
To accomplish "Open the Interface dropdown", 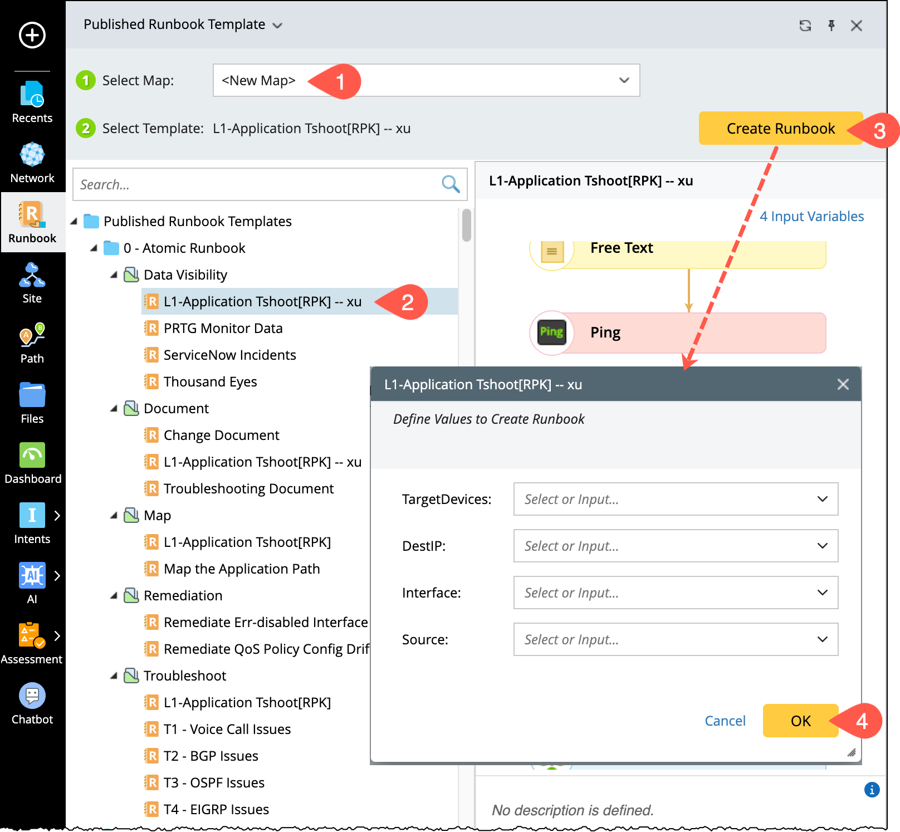I will pyautogui.click(x=822, y=593).
